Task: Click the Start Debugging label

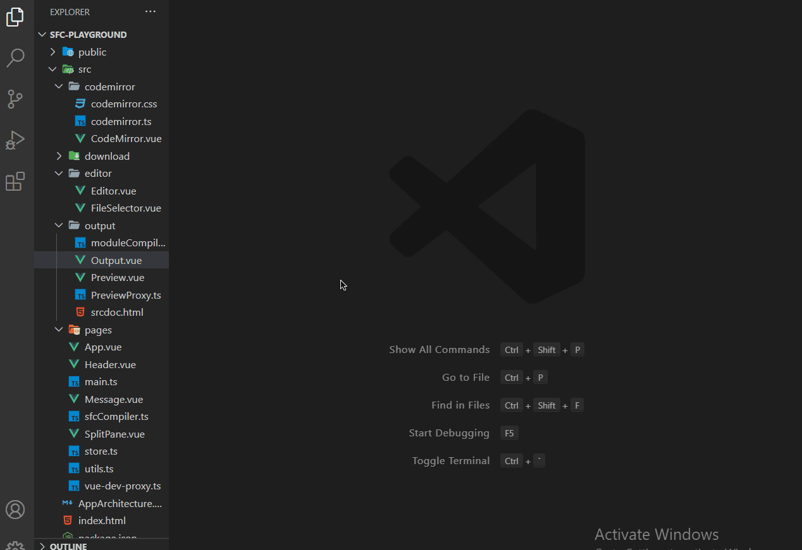Action: (449, 433)
